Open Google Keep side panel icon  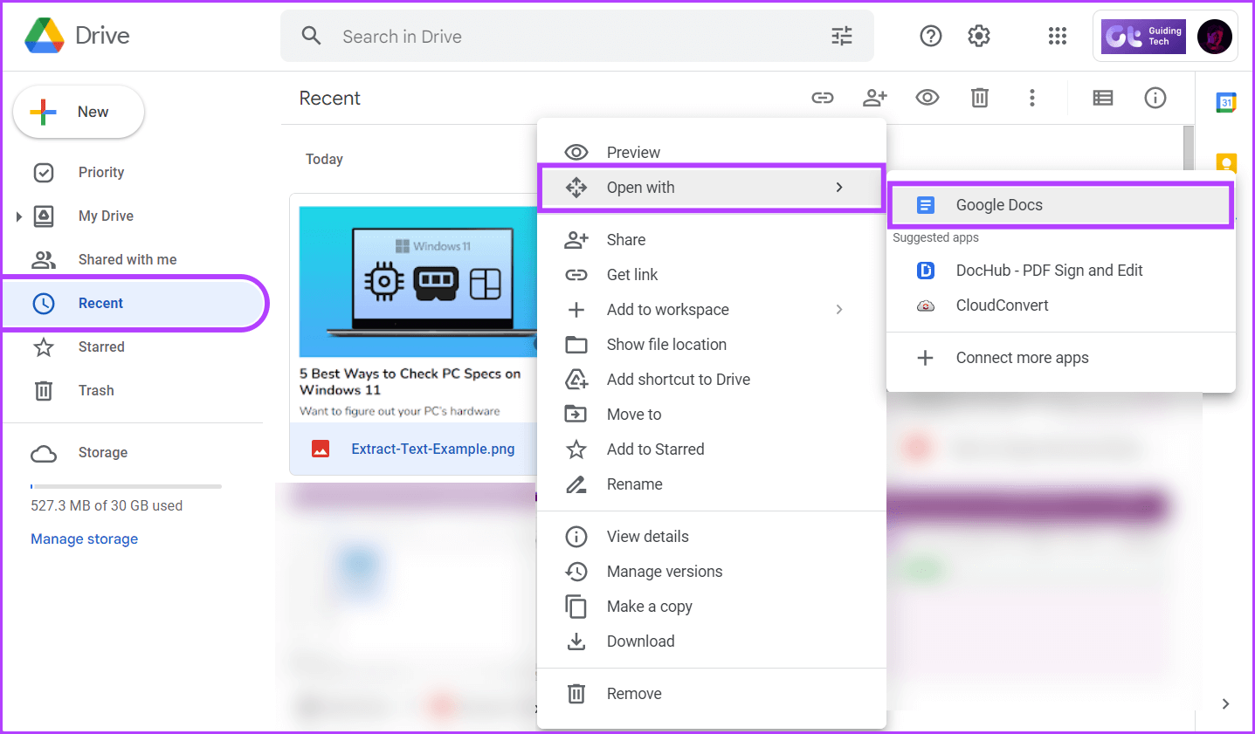pos(1226,162)
